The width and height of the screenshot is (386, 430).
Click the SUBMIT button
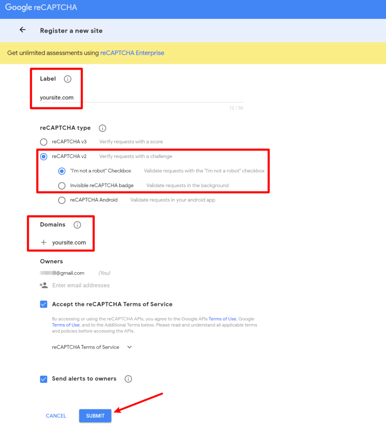[x=95, y=416]
